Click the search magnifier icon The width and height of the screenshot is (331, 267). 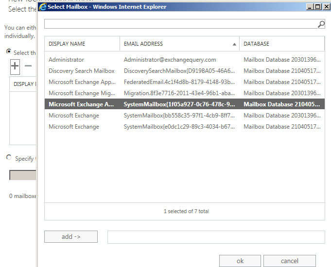click(x=321, y=24)
